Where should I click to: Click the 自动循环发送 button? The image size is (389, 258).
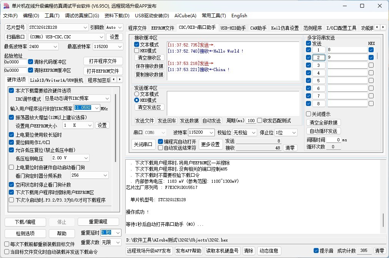(x=323, y=131)
